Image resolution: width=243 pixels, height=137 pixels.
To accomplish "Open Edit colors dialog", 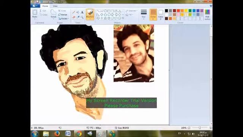I will [207, 14].
